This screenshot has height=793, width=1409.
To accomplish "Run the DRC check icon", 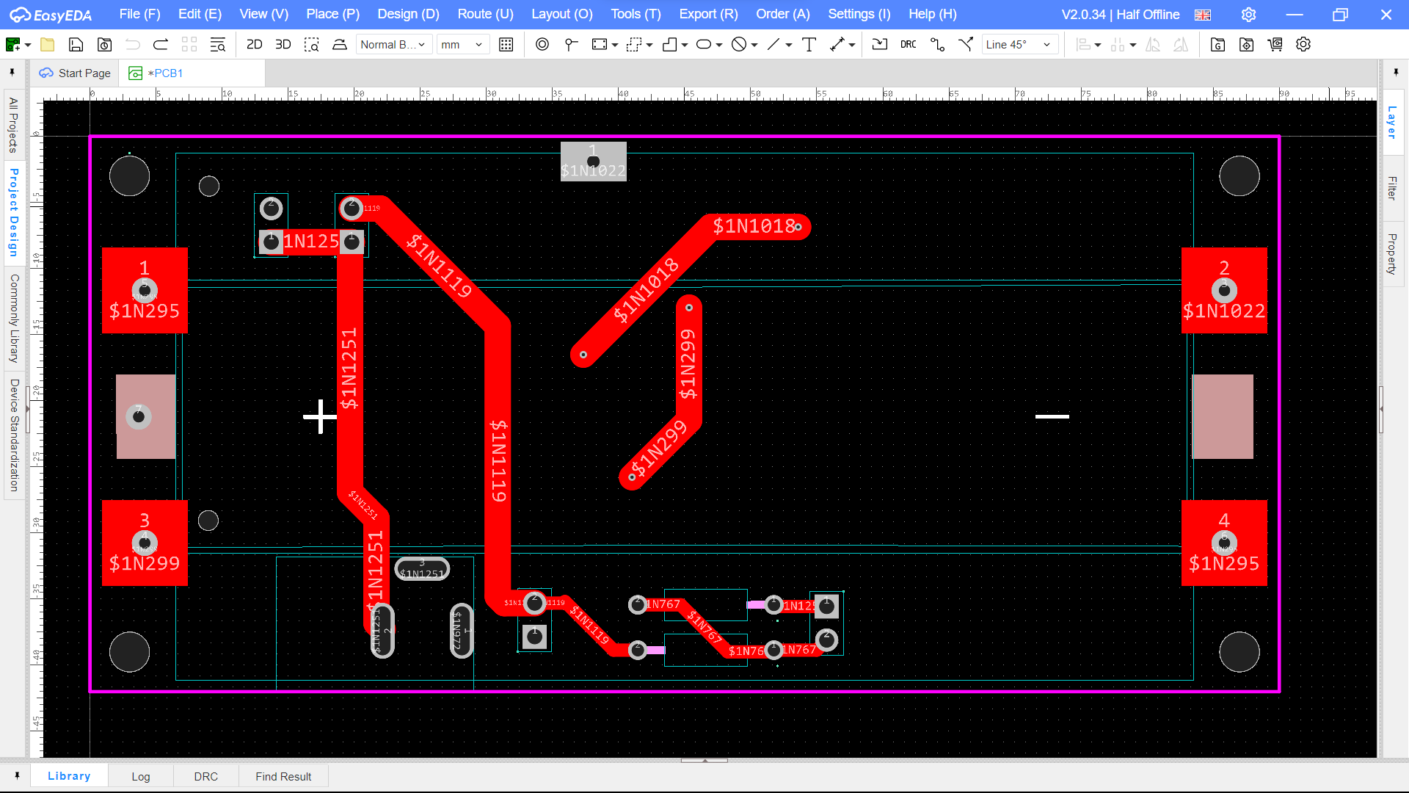I will (908, 45).
